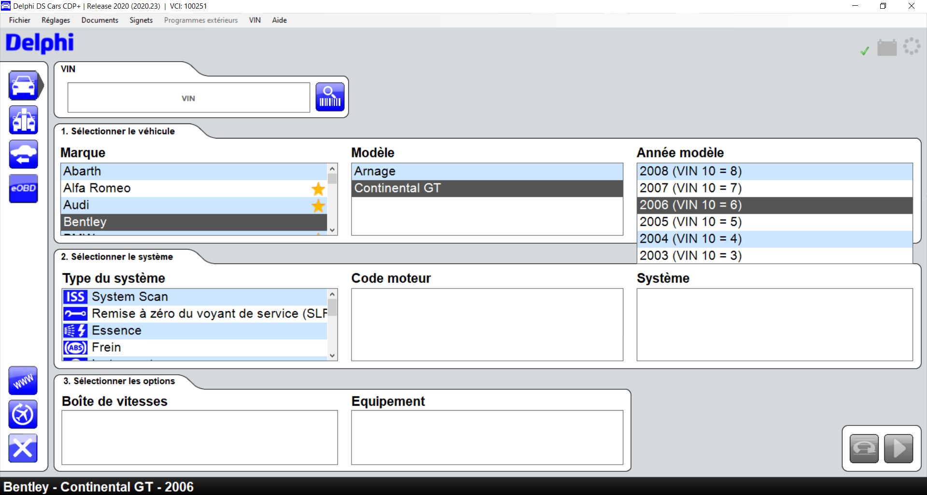The image size is (927, 495).
Task: Click the Marque list scrollbar thumb
Action: coord(332,179)
